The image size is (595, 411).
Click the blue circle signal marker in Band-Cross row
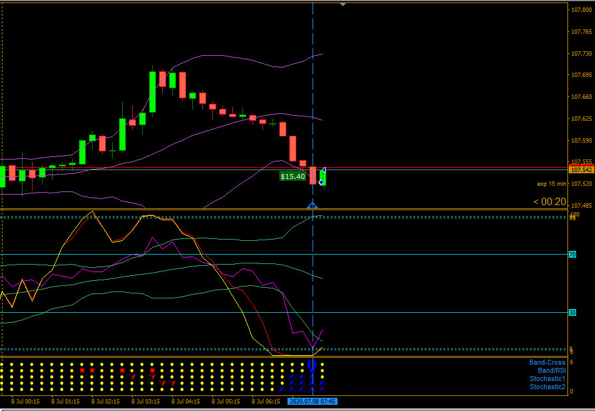click(x=312, y=365)
